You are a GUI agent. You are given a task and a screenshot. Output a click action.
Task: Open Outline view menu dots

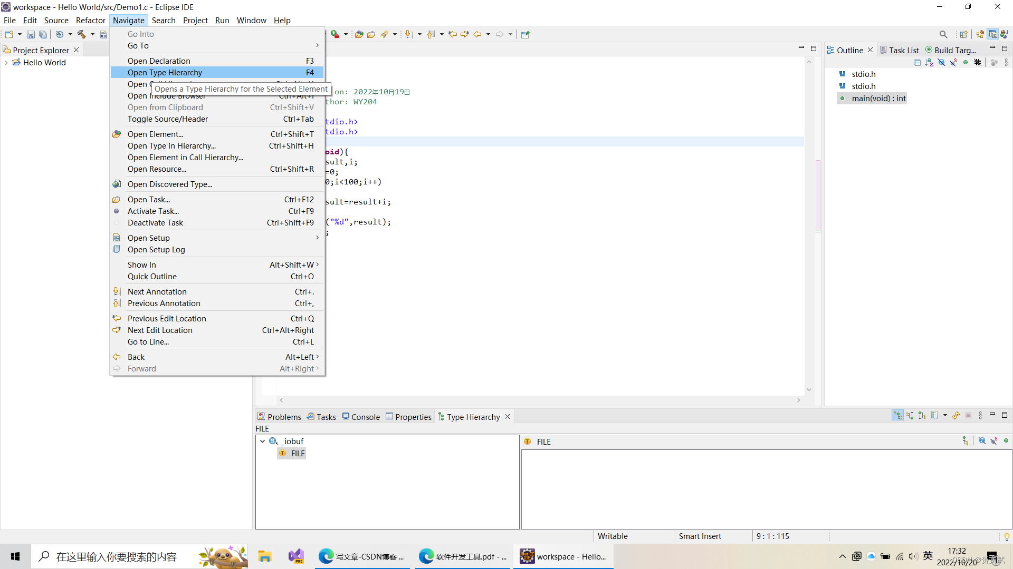[1006, 62]
